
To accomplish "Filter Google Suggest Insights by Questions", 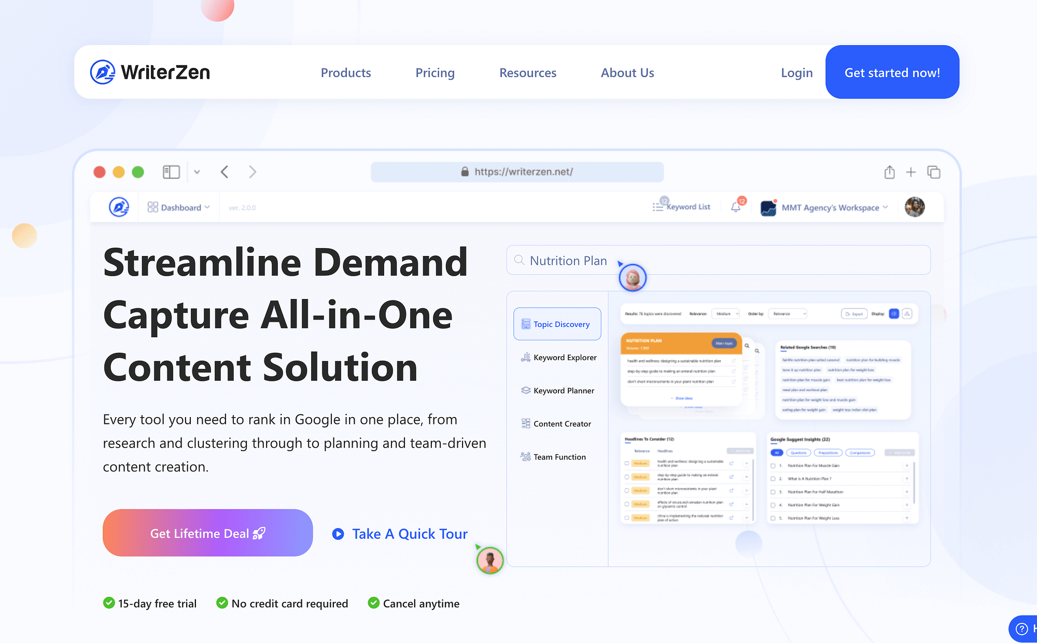I will [798, 452].
